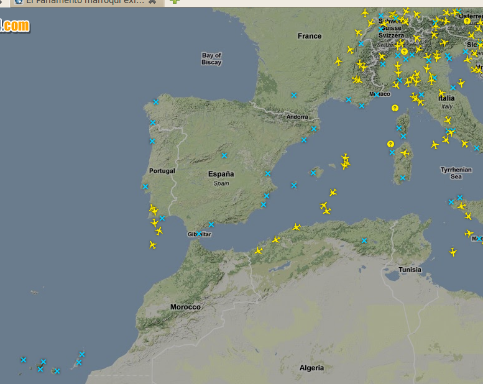Image resolution: width=483 pixels, height=384 pixels.
Task: Select the plane flying east of Tunisia
Action: 453,252
